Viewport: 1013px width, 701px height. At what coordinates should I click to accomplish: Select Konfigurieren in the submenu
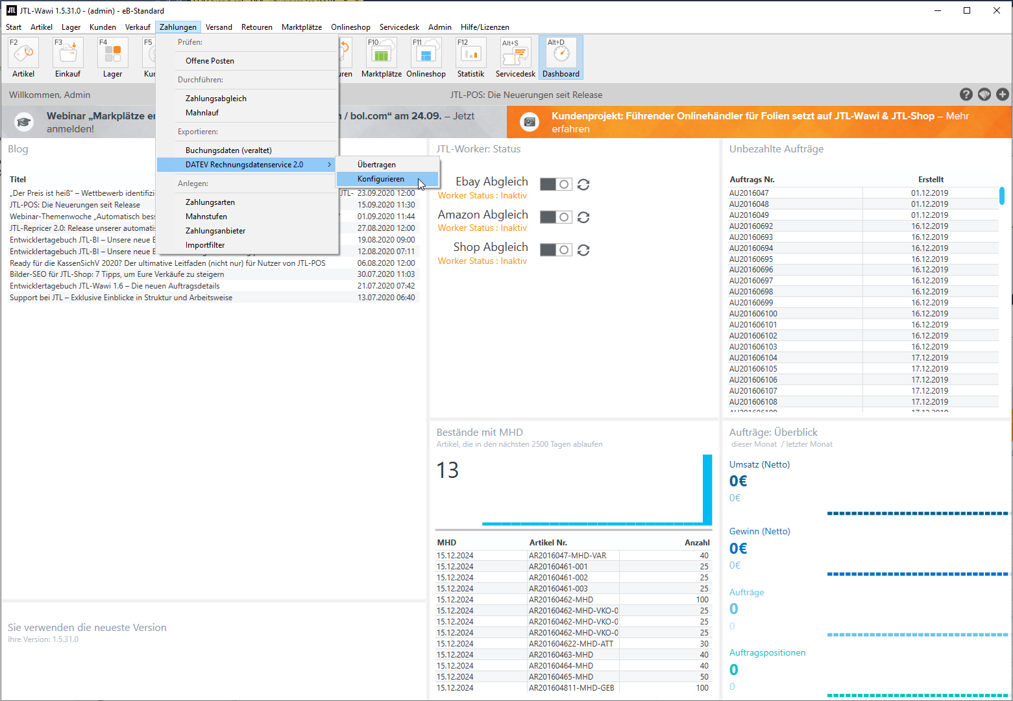point(381,179)
